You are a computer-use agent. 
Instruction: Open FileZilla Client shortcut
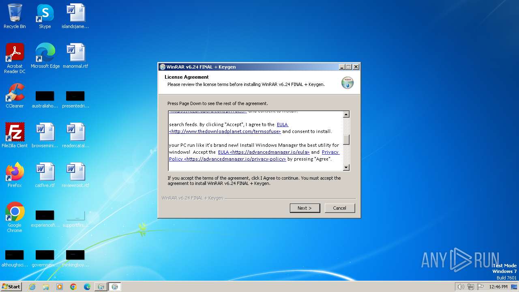click(15, 135)
